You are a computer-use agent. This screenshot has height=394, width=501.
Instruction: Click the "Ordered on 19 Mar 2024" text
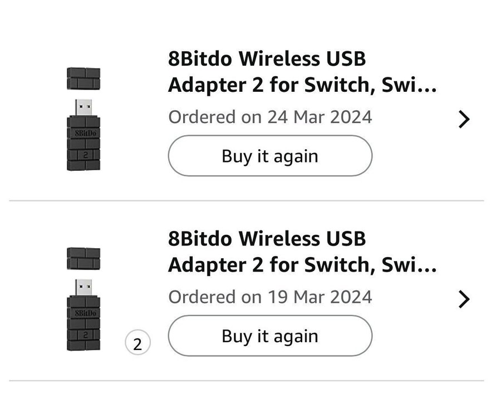(x=270, y=297)
